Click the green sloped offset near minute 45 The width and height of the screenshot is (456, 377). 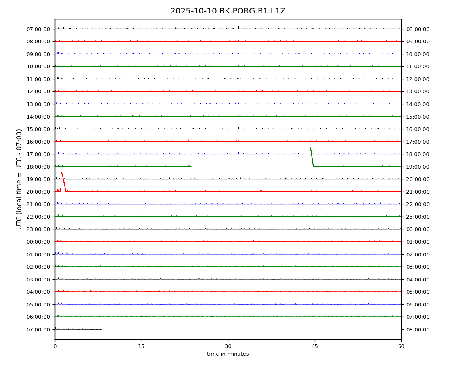[x=312, y=157]
